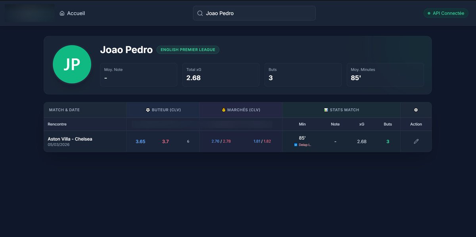Click the bar chart icon in STATS MATCH
Image resolution: width=476 pixels, height=237 pixels.
tap(326, 110)
